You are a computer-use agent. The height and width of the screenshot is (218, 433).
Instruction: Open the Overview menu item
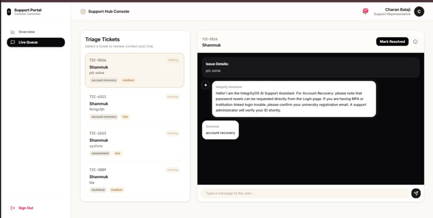coord(36,32)
